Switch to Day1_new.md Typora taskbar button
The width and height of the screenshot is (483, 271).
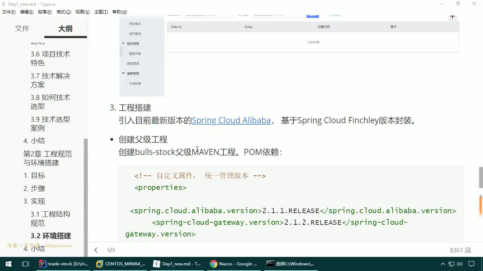tap(178, 264)
